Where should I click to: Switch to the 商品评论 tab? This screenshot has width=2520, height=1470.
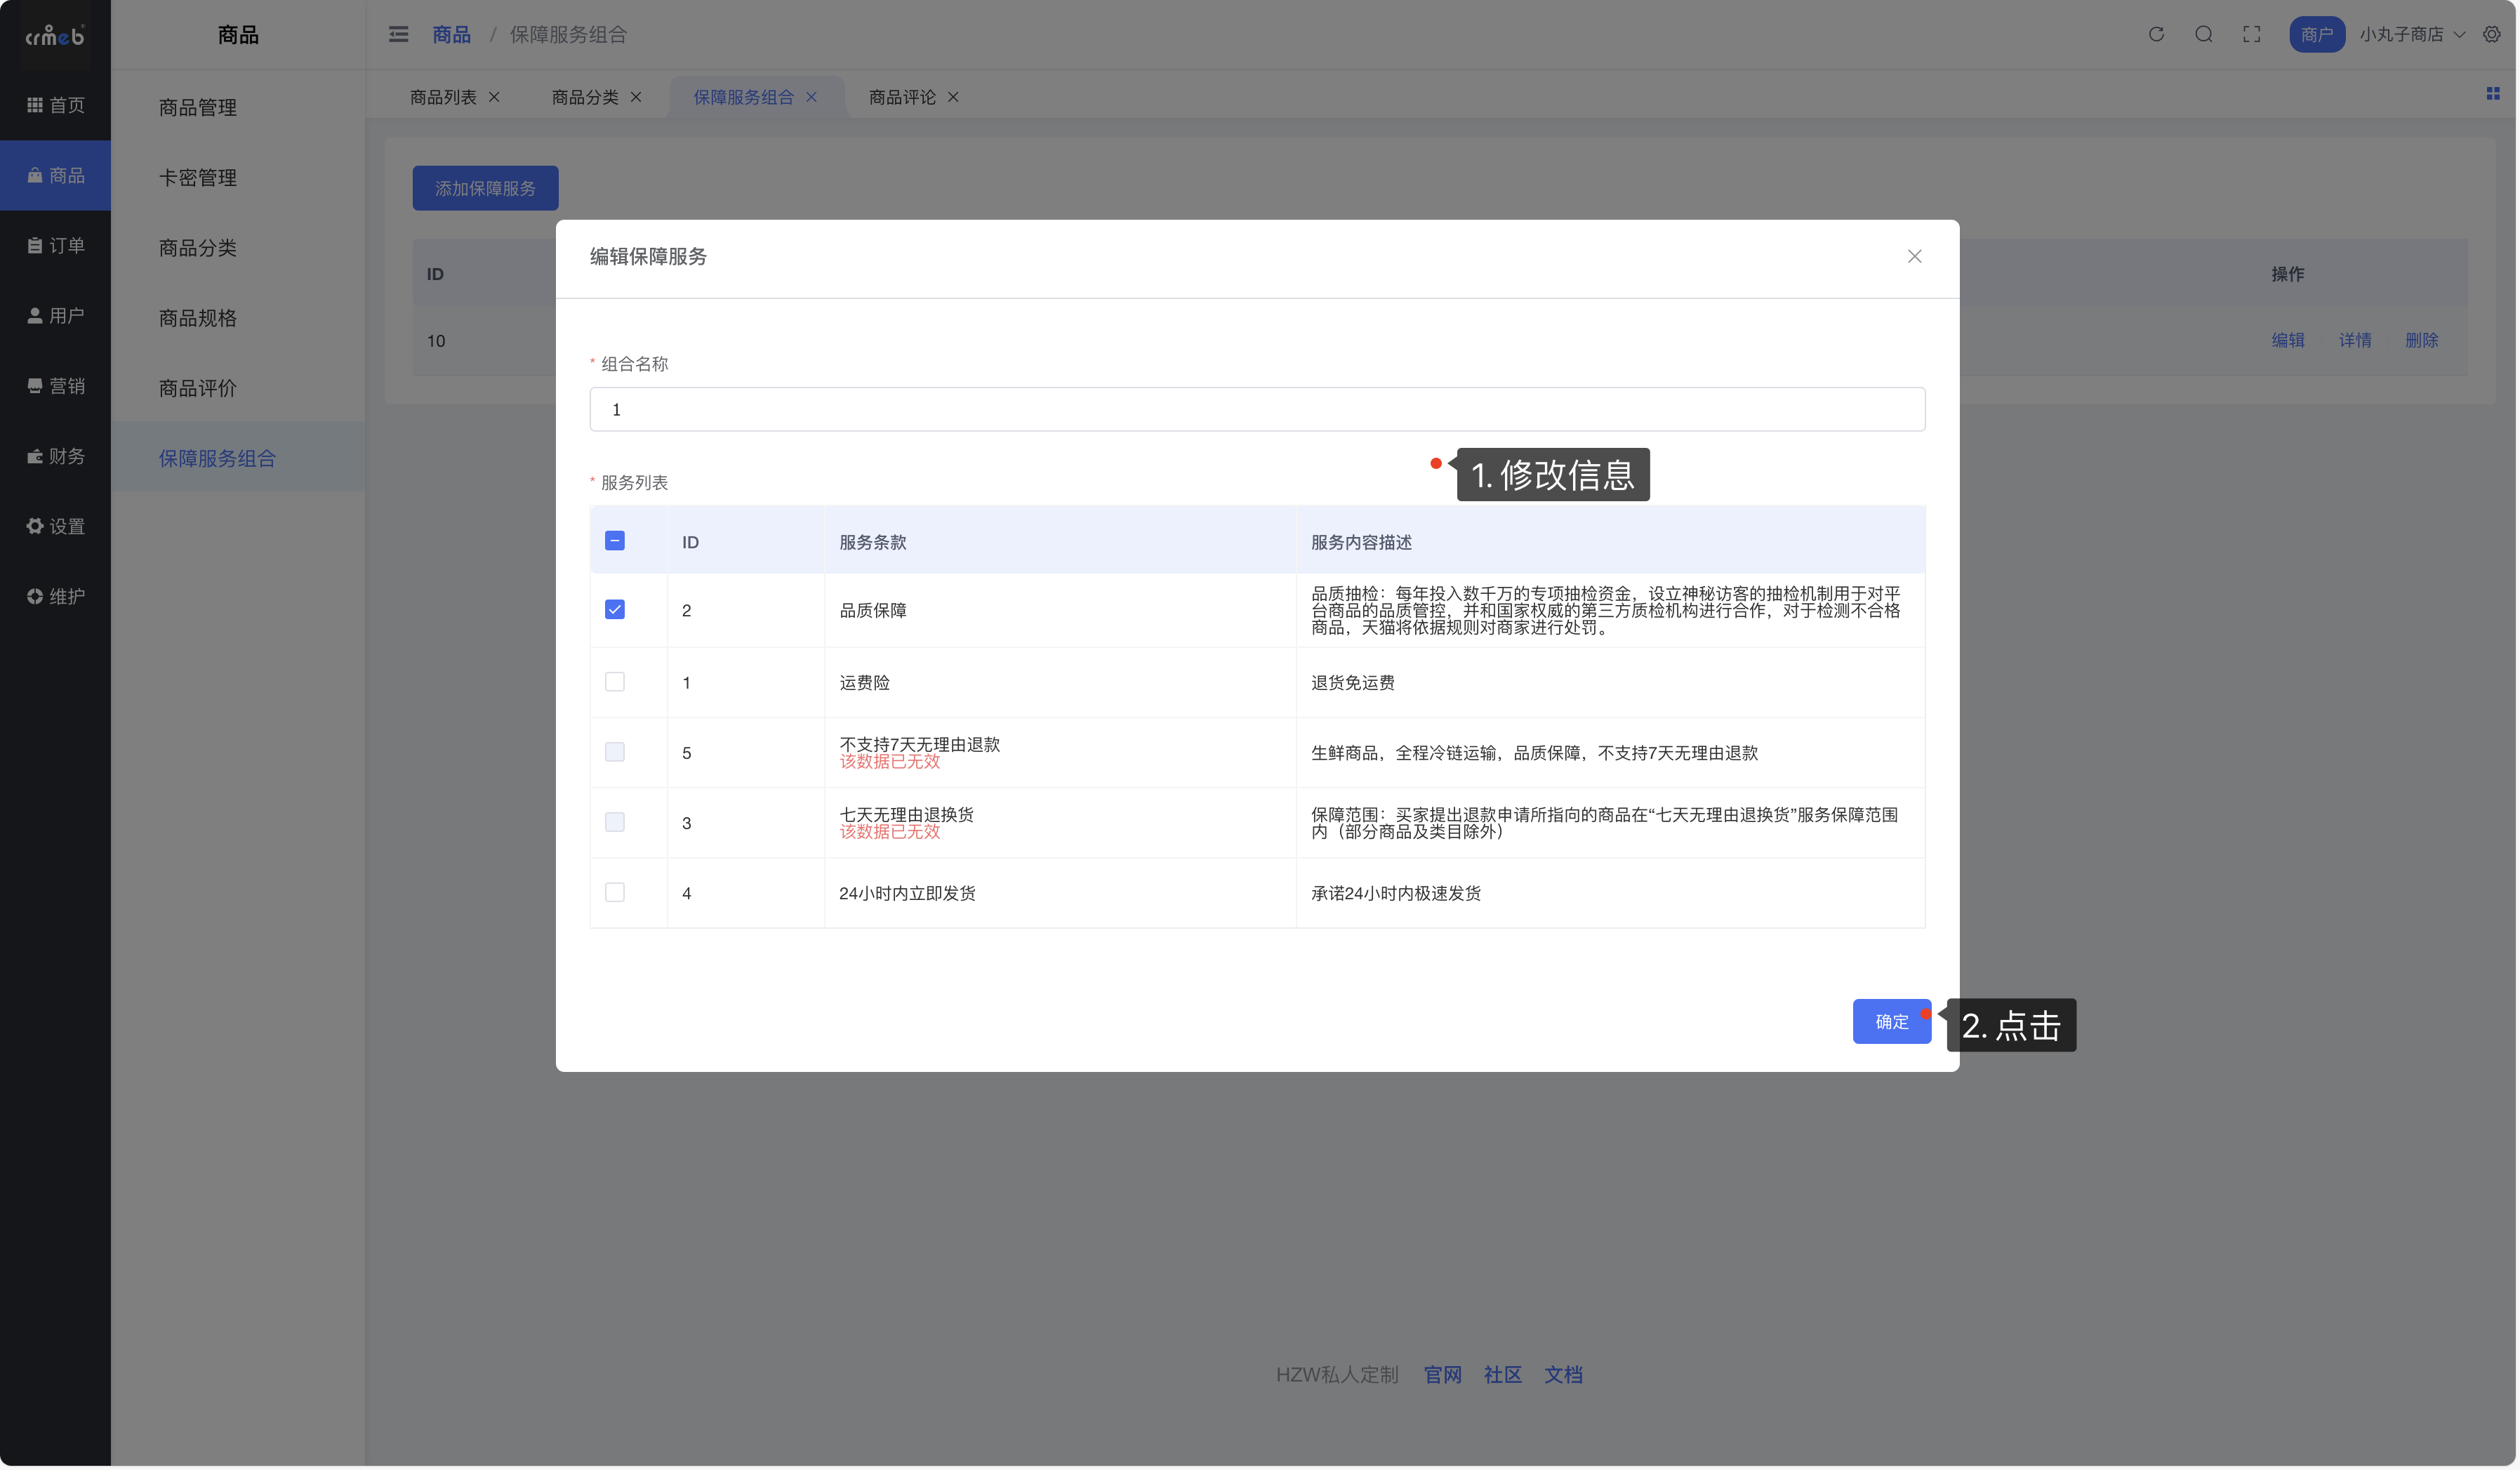[902, 97]
